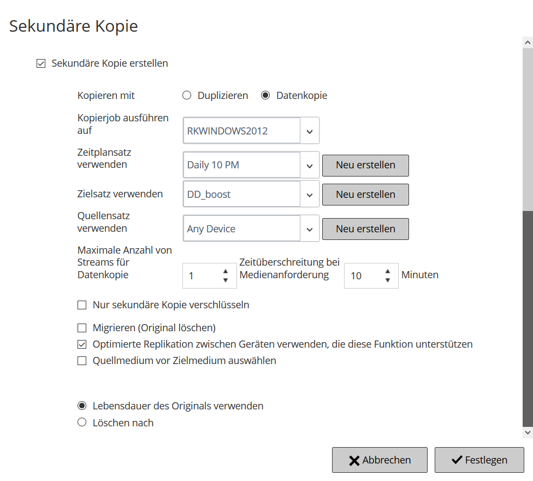The image size is (533, 481).
Task: Uncheck Sekundäre Kopie erstellen checkbox
Action: click(x=40, y=63)
